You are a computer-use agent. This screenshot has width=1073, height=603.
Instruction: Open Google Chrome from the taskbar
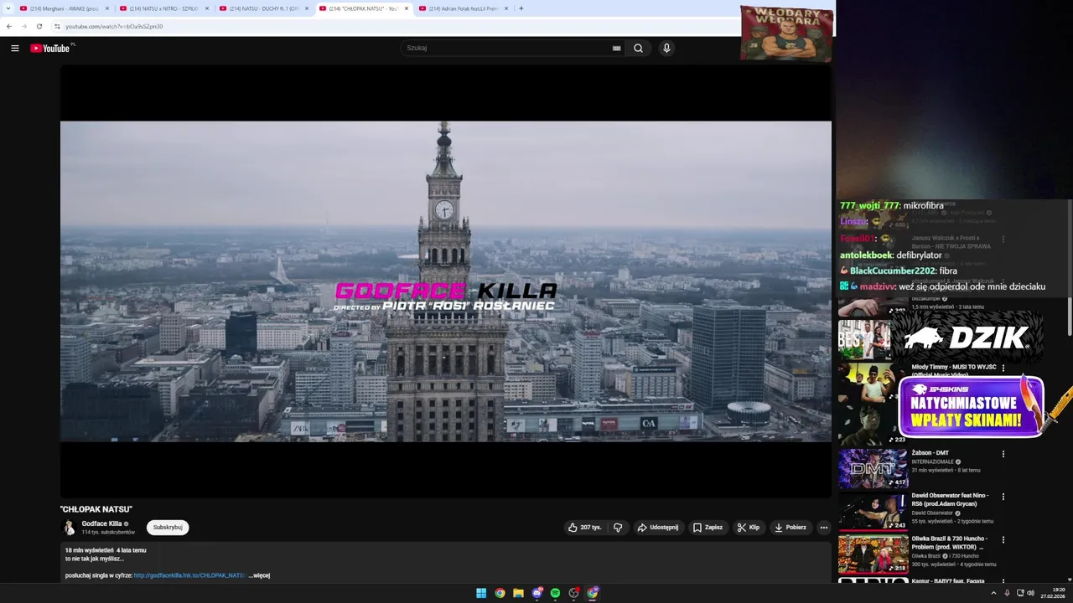pos(500,593)
